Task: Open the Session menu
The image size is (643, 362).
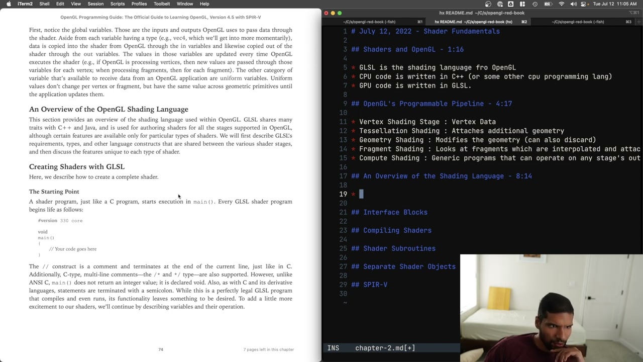Action: click(x=95, y=4)
